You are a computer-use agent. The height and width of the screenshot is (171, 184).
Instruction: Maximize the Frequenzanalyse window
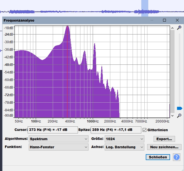164,20
